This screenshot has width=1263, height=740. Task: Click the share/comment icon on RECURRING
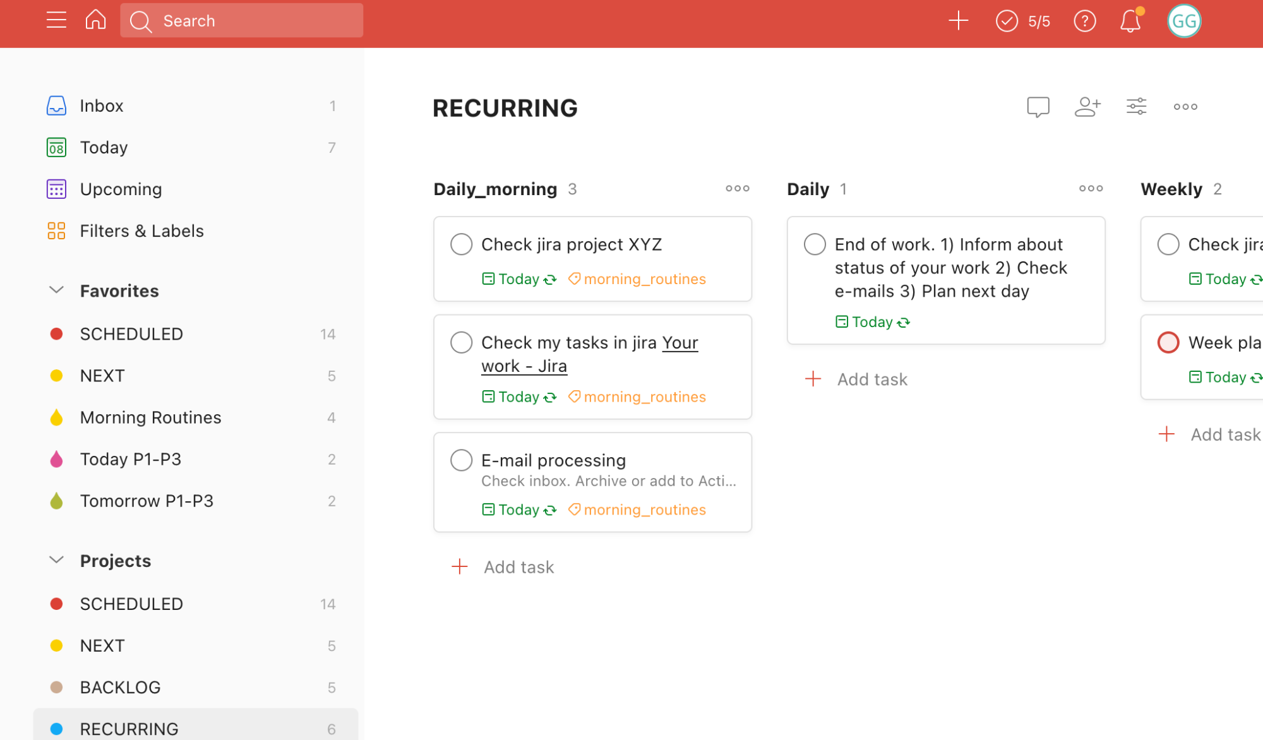1038,105
